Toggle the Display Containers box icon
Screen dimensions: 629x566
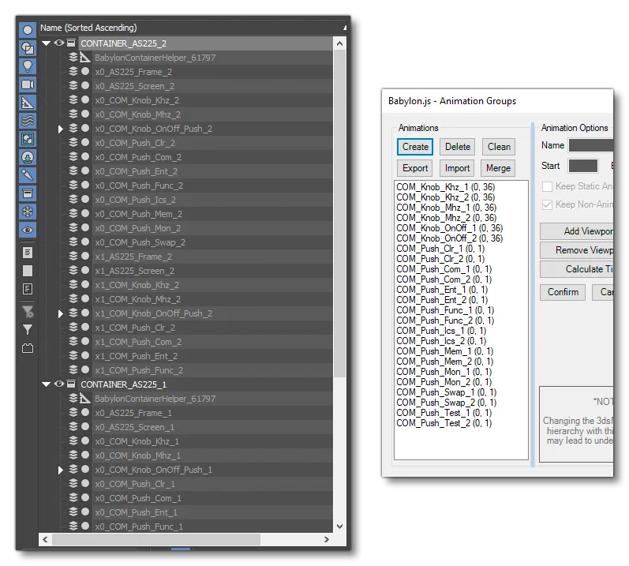28,193
